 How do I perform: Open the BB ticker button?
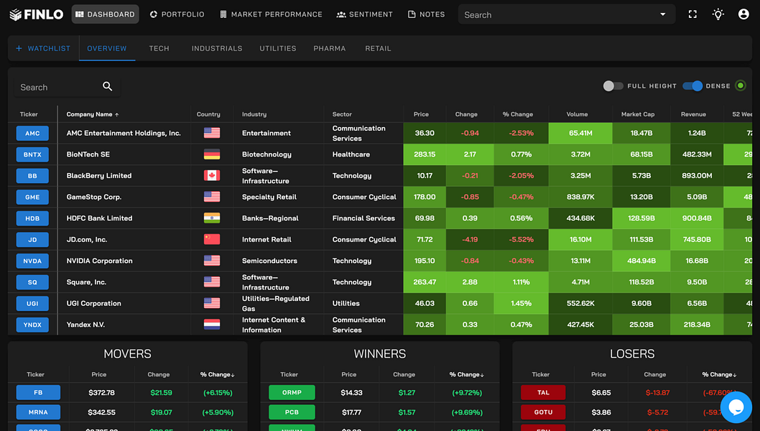32,176
